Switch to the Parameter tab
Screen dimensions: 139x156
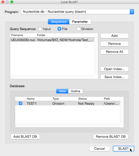[80, 22]
